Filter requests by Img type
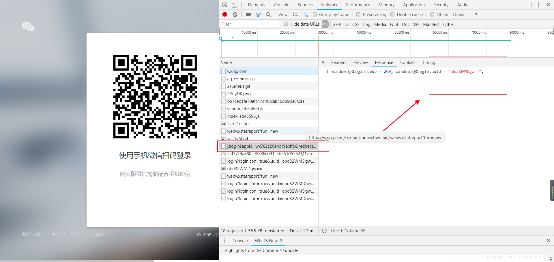 [367, 24]
